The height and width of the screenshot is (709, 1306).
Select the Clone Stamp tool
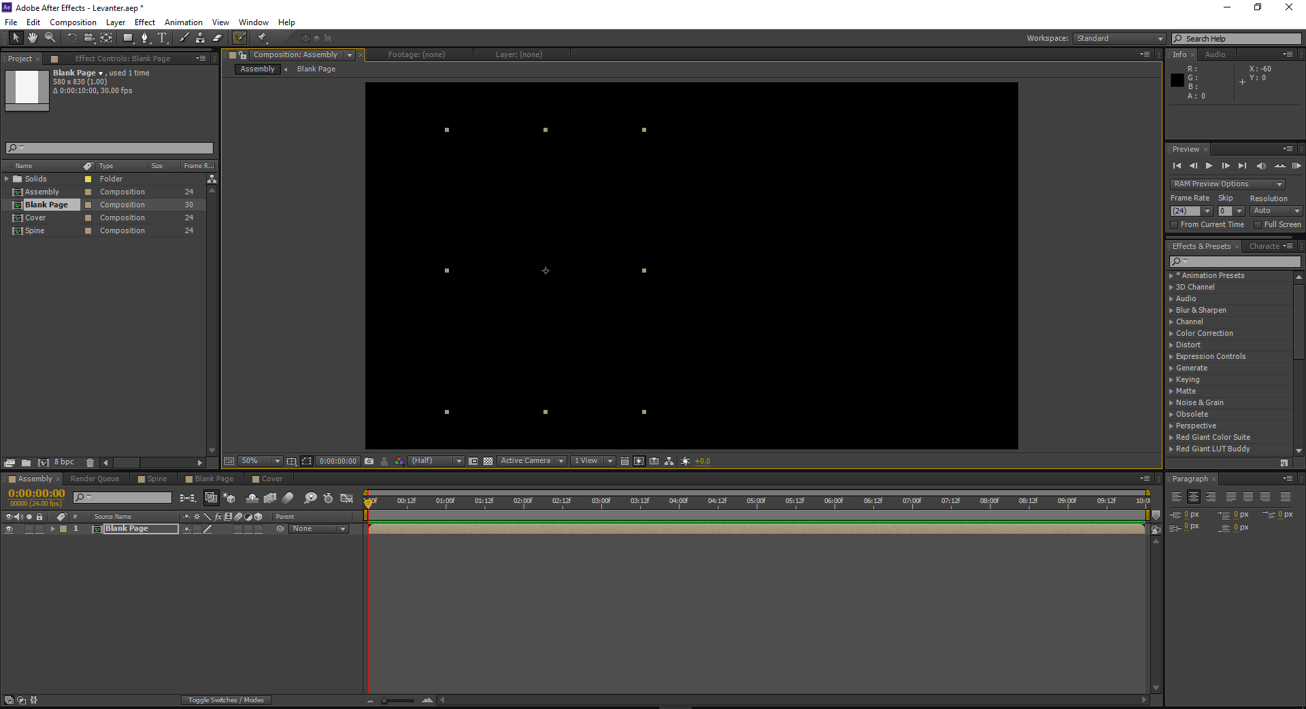pyautogui.click(x=200, y=37)
